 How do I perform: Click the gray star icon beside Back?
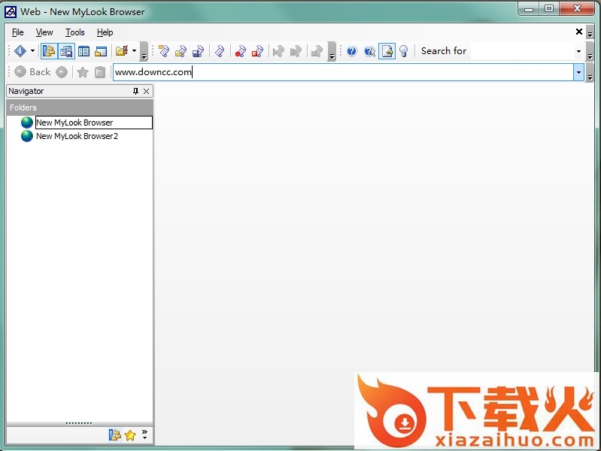[83, 72]
